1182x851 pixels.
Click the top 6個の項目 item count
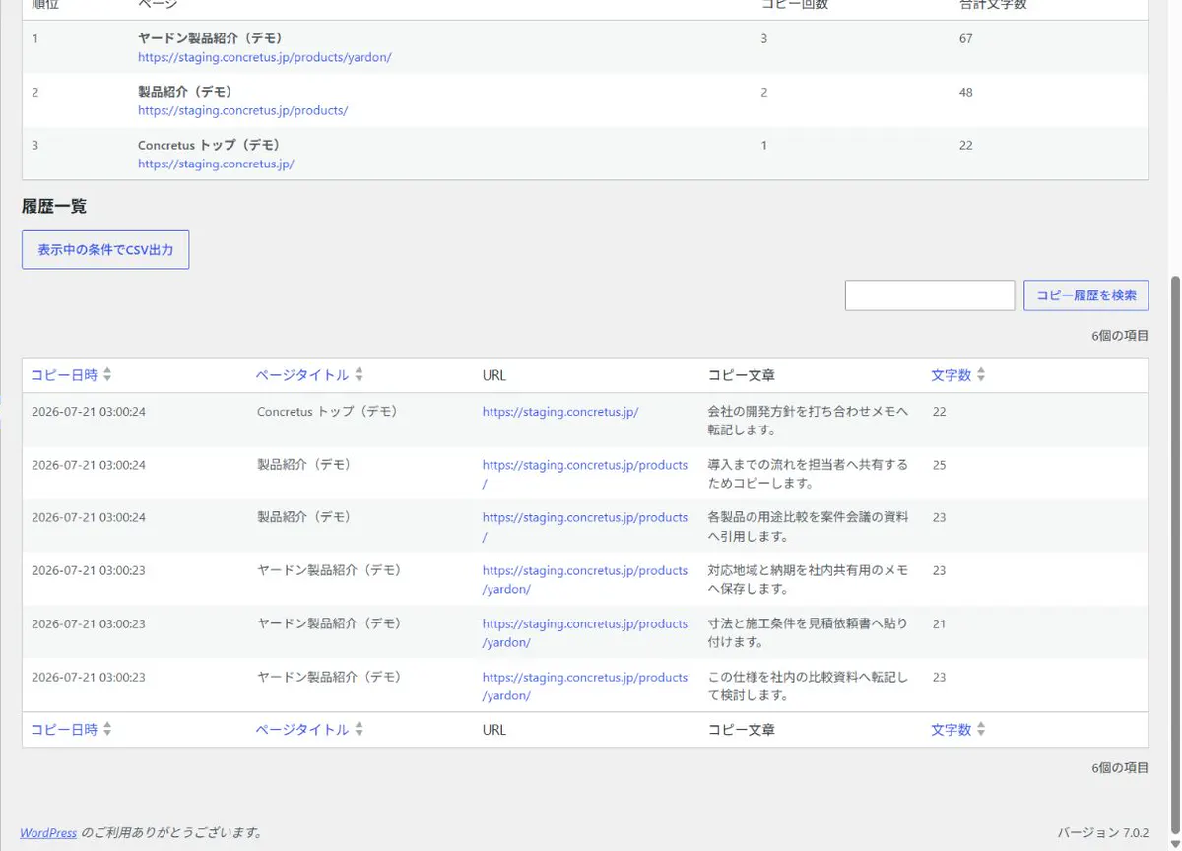click(1120, 336)
